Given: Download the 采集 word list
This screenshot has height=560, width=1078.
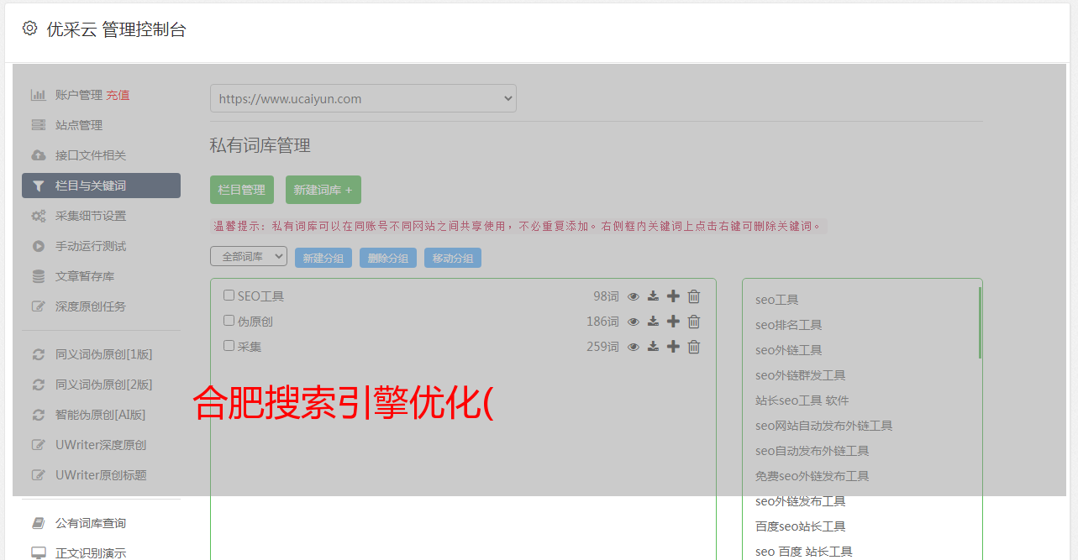Looking at the screenshot, I should (x=653, y=347).
